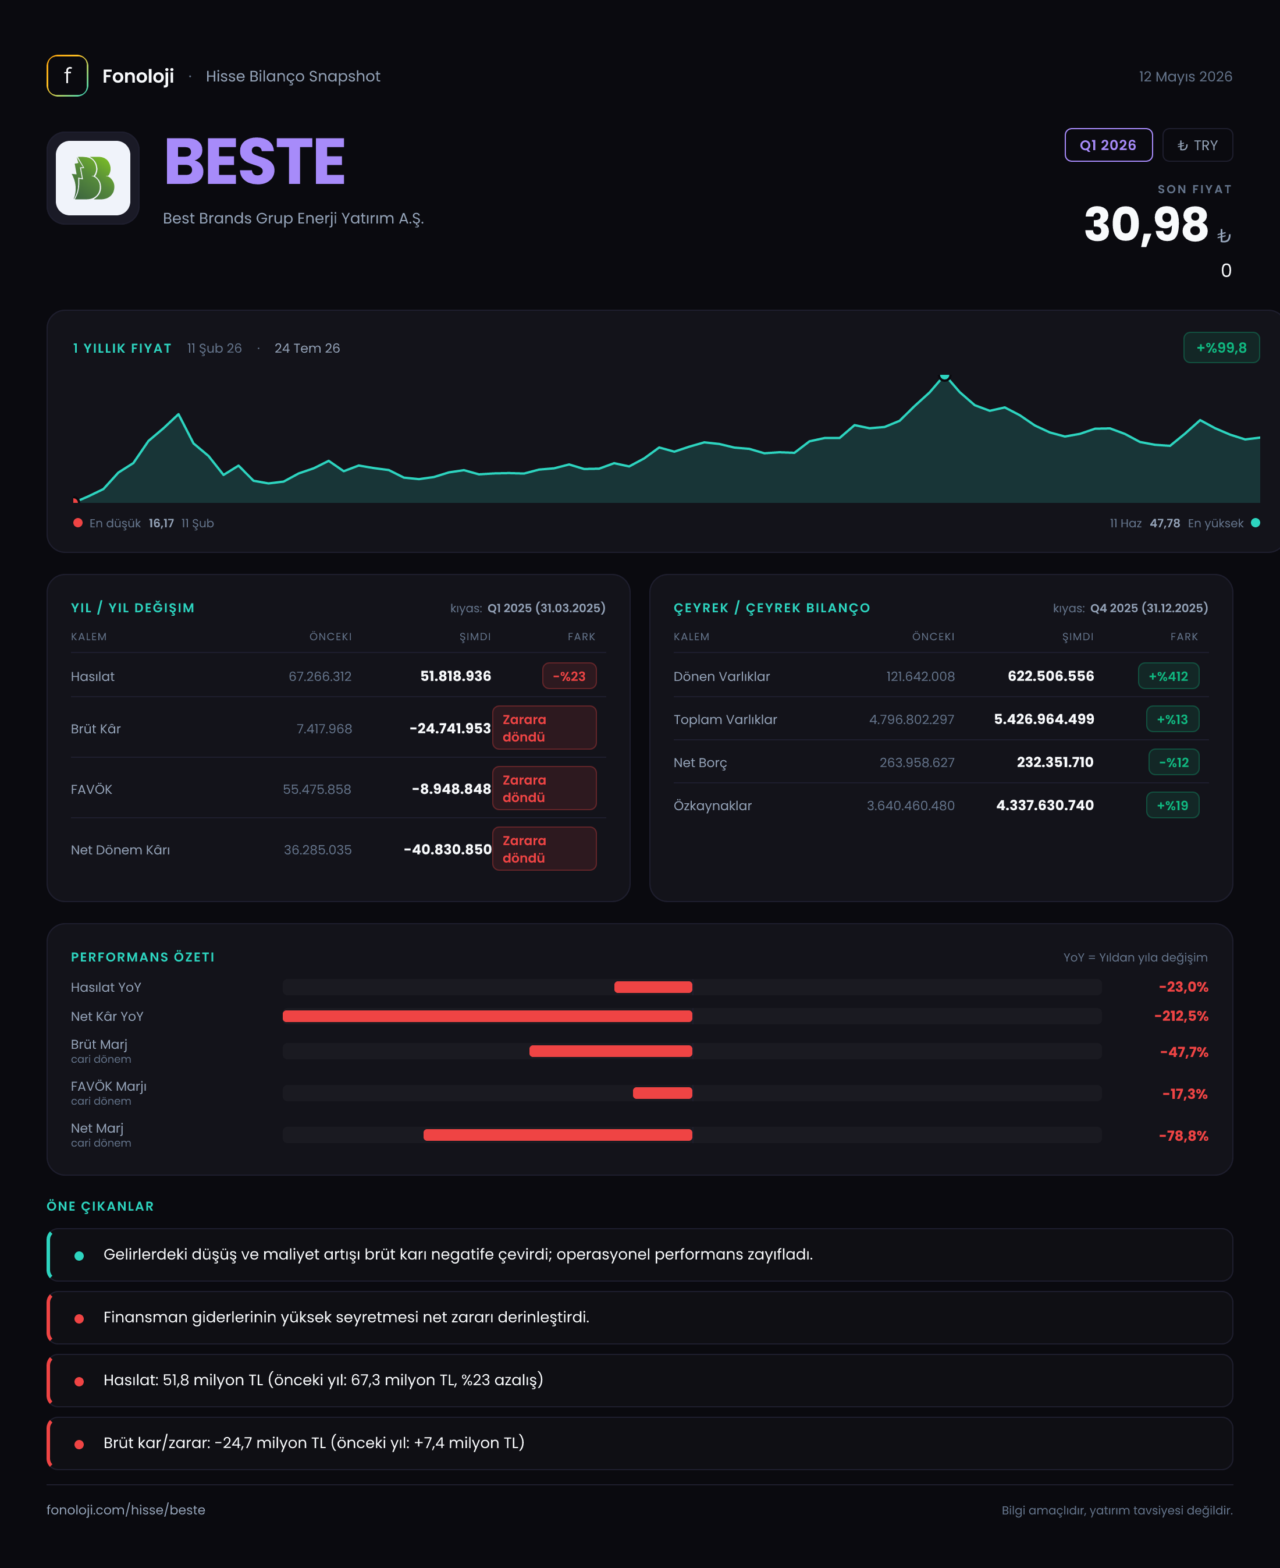Click the -8.948.848 FAVÖK value
Screen dimensions: 1280x1568
pos(451,789)
